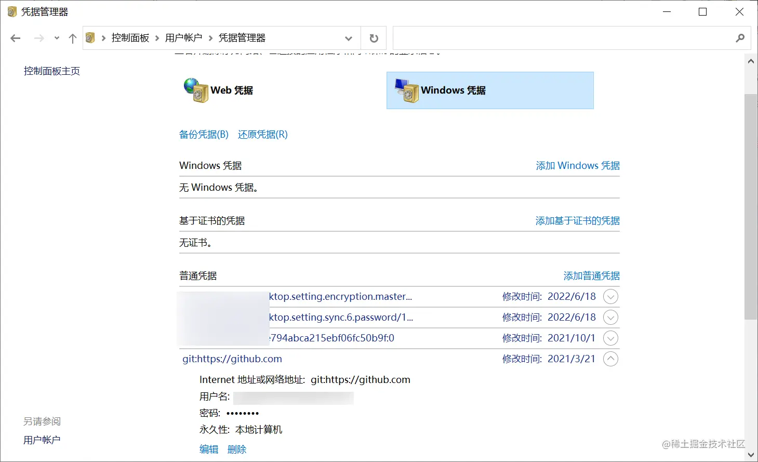Click breadcrumb chevron after 用户帐户
The image size is (758, 462).
pos(210,38)
